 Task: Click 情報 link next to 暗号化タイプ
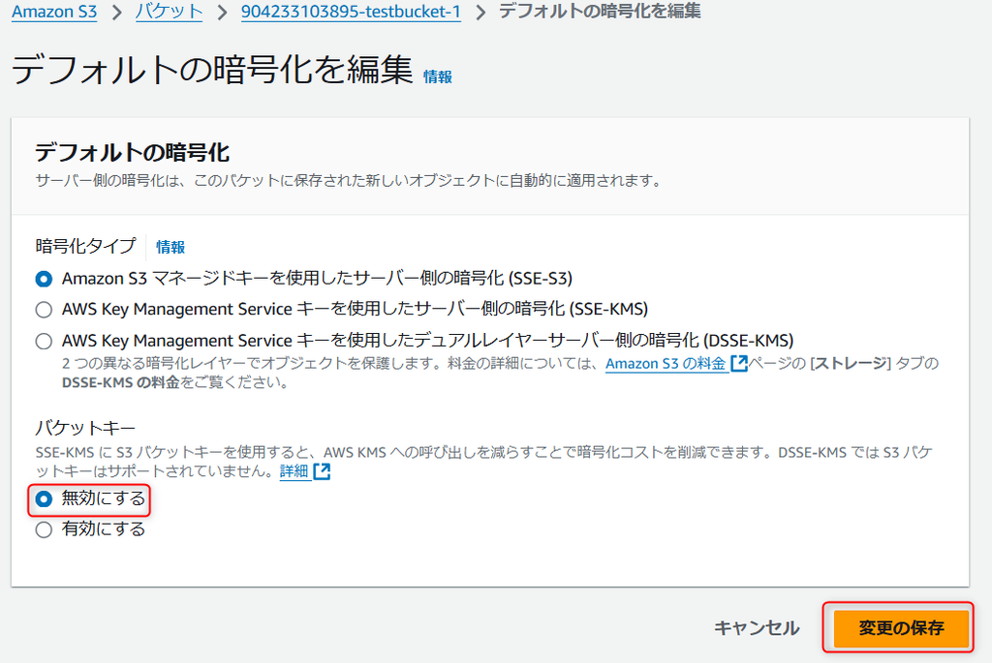coord(170,247)
